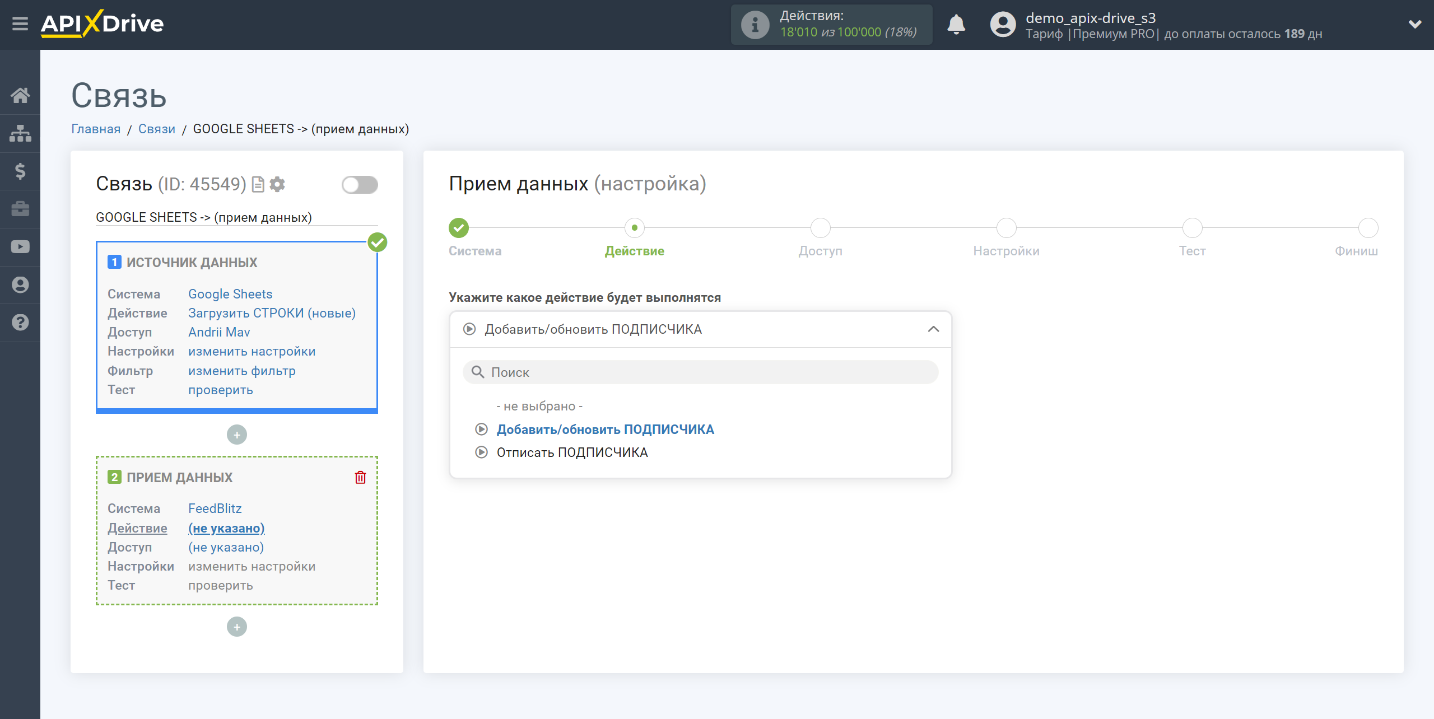This screenshot has width=1434, height=719.
Task: Click the user avatar icon
Action: [1003, 25]
